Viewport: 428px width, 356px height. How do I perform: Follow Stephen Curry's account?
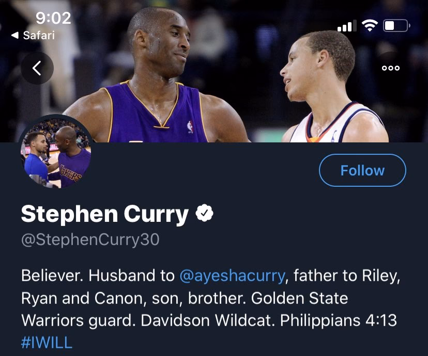362,170
